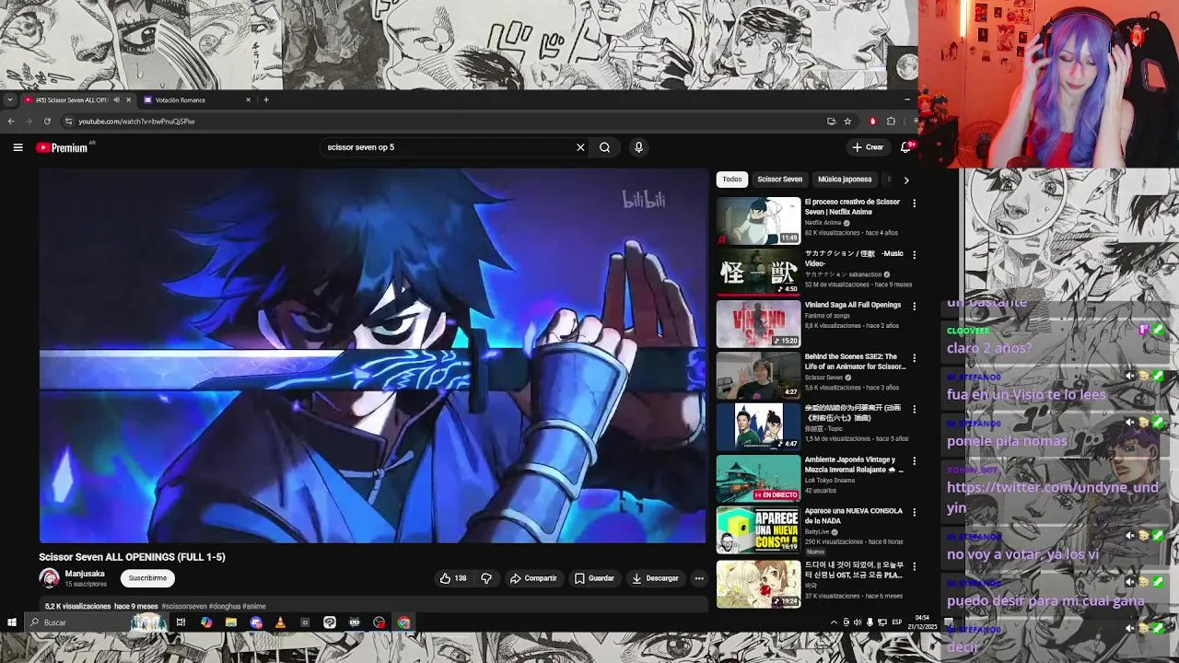Open more actions three-dot menu under video
The image size is (1179, 663).
pos(699,578)
